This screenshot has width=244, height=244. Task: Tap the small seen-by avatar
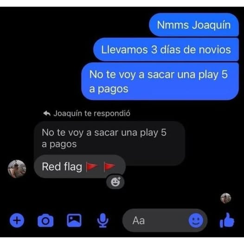click(x=225, y=198)
